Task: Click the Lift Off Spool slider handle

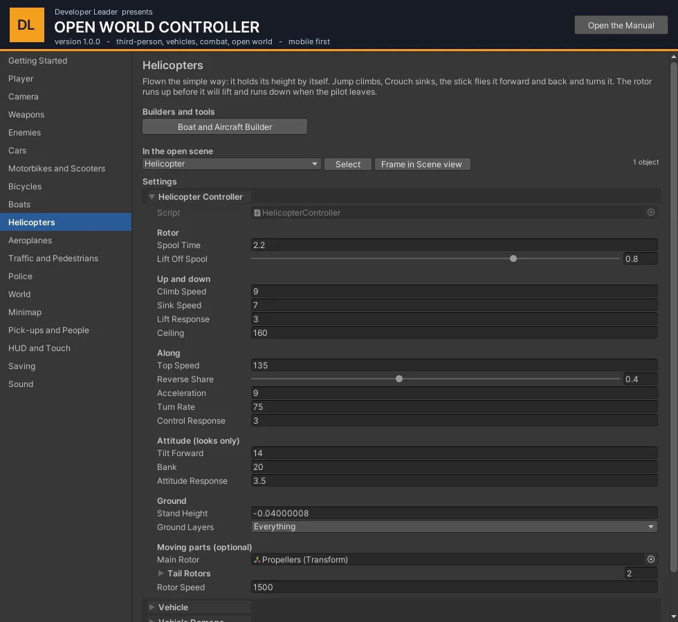Action: point(513,258)
